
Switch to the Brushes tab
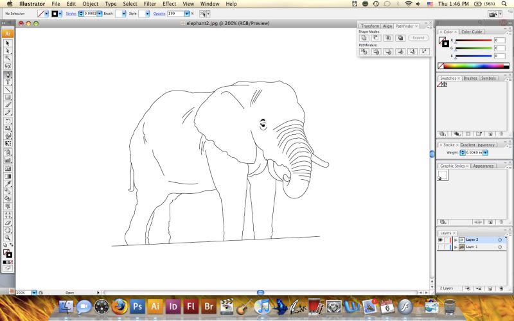(x=470, y=78)
